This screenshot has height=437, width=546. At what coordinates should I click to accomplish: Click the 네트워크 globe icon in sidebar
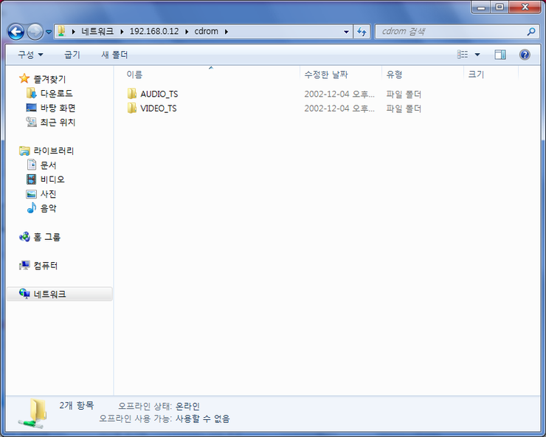click(x=24, y=294)
